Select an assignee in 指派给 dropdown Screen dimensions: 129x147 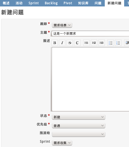point(79,134)
